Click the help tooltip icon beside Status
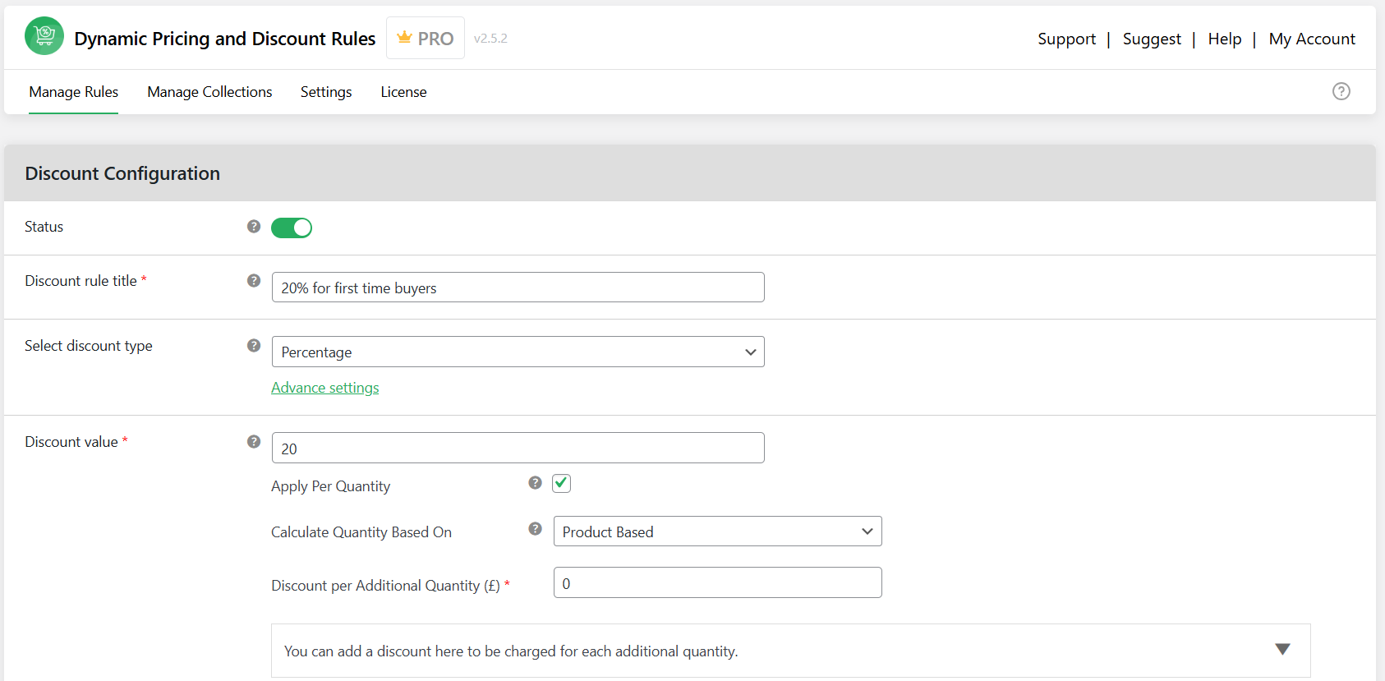The image size is (1385, 681). click(x=254, y=226)
